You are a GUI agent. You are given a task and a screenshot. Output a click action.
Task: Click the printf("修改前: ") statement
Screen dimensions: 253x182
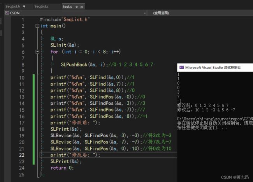[75, 122]
